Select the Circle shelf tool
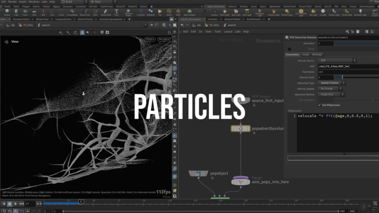Image resolution: width=379 pixels, height=213 pixels. (61, 12)
